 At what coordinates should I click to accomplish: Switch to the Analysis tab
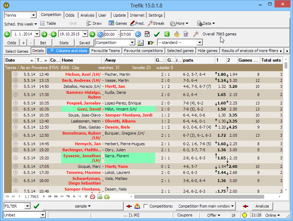87,15
